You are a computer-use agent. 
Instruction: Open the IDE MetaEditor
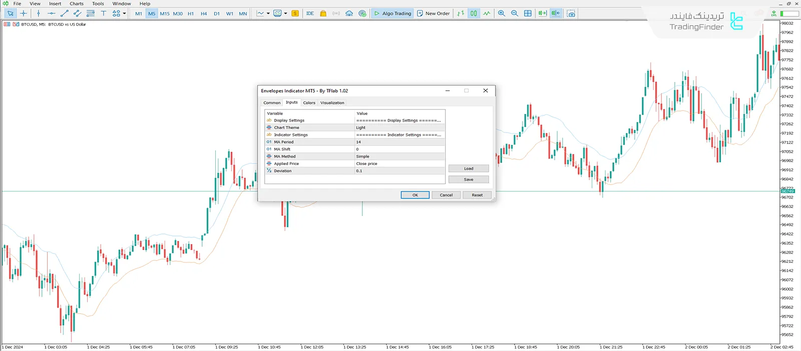(x=310, y=13)
